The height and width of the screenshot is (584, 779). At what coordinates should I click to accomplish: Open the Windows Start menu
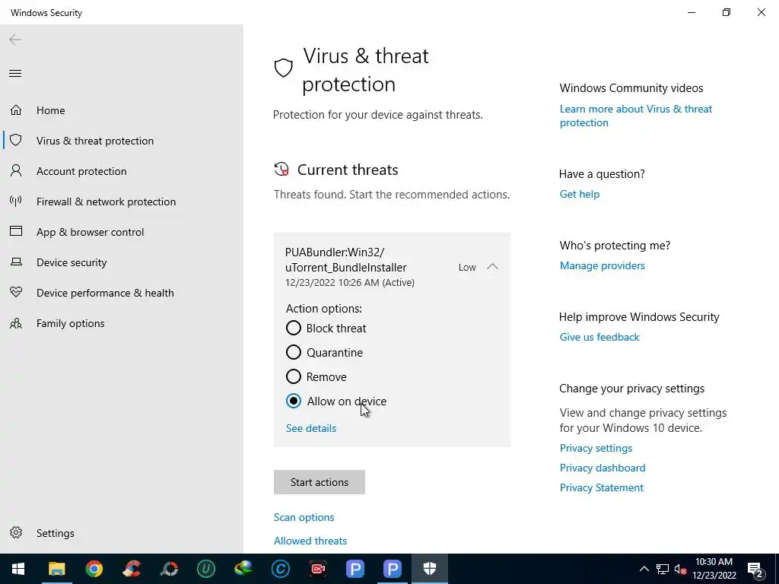coord(18,569)
